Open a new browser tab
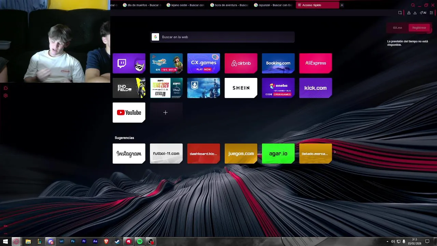 tap(342, 5)
